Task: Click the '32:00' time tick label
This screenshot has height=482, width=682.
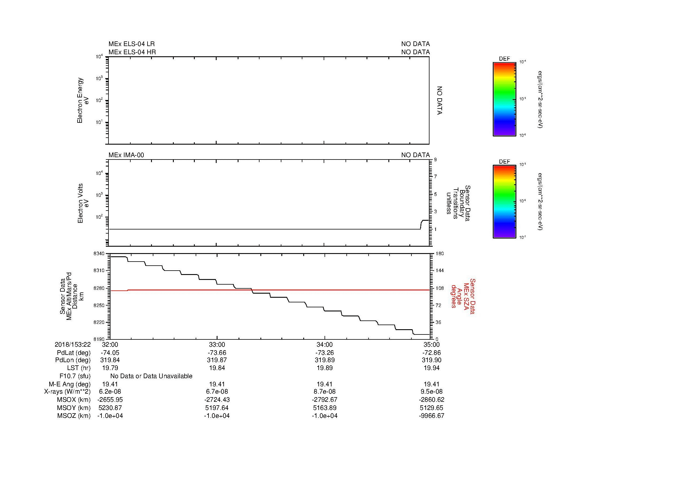Action: pos(110,344)
